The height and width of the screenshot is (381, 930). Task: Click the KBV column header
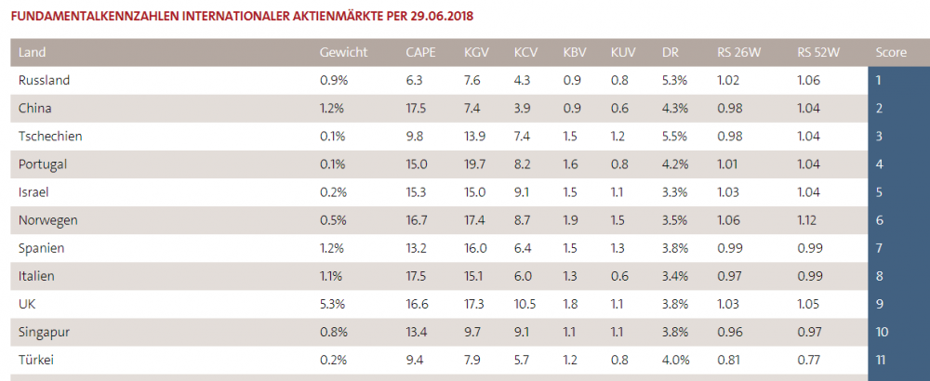pyautogui.click(x=576, y=53)
